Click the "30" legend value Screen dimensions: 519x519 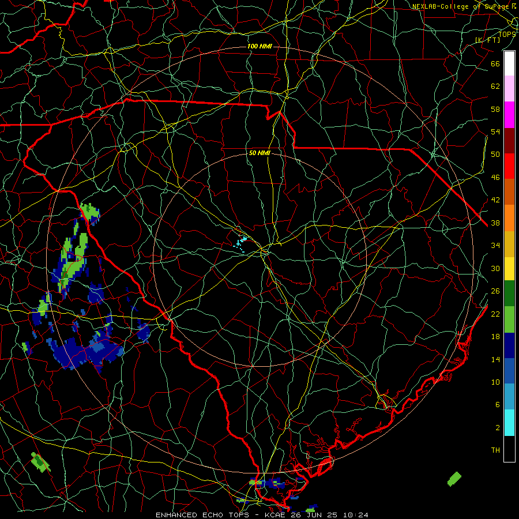[x=495, y=268]
